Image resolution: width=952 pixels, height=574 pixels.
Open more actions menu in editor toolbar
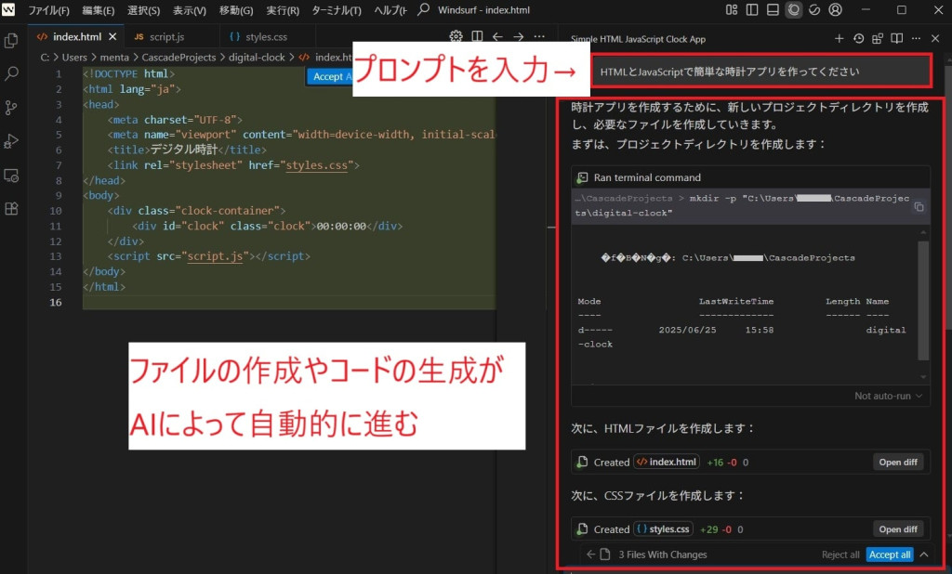tap(539, 36)
